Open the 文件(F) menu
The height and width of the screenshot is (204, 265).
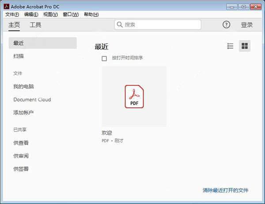(12, 15)
